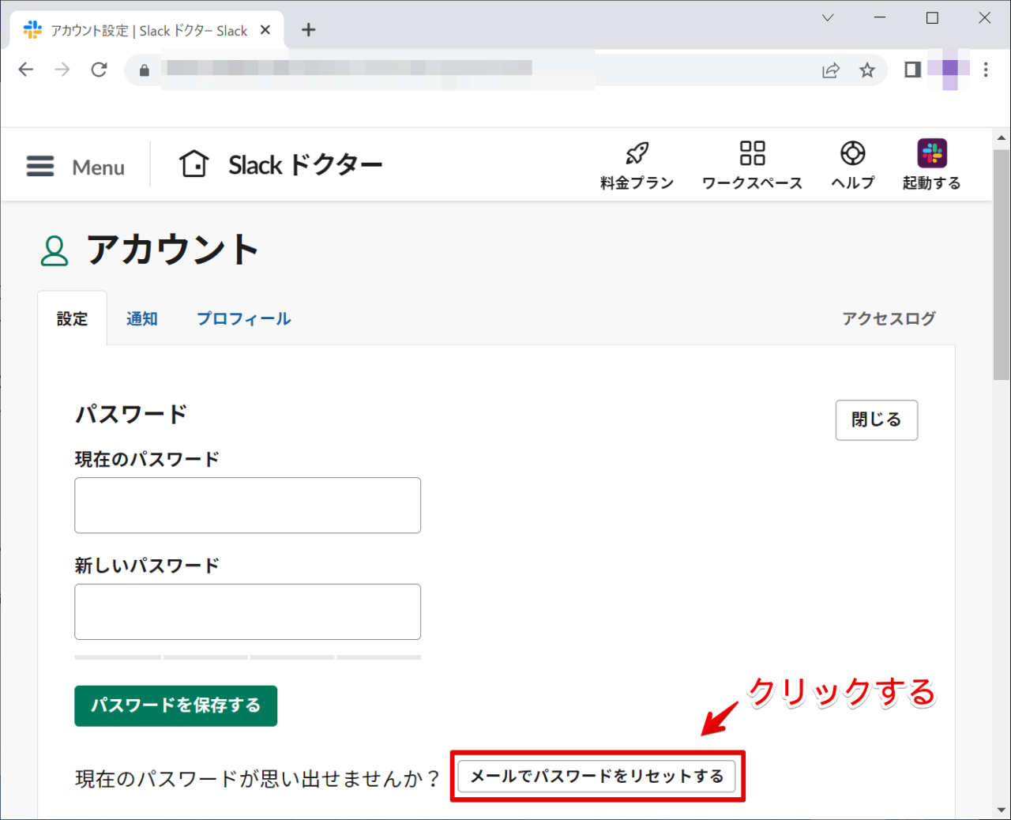Click 起動する Slack logo icon

pos(932,153)
